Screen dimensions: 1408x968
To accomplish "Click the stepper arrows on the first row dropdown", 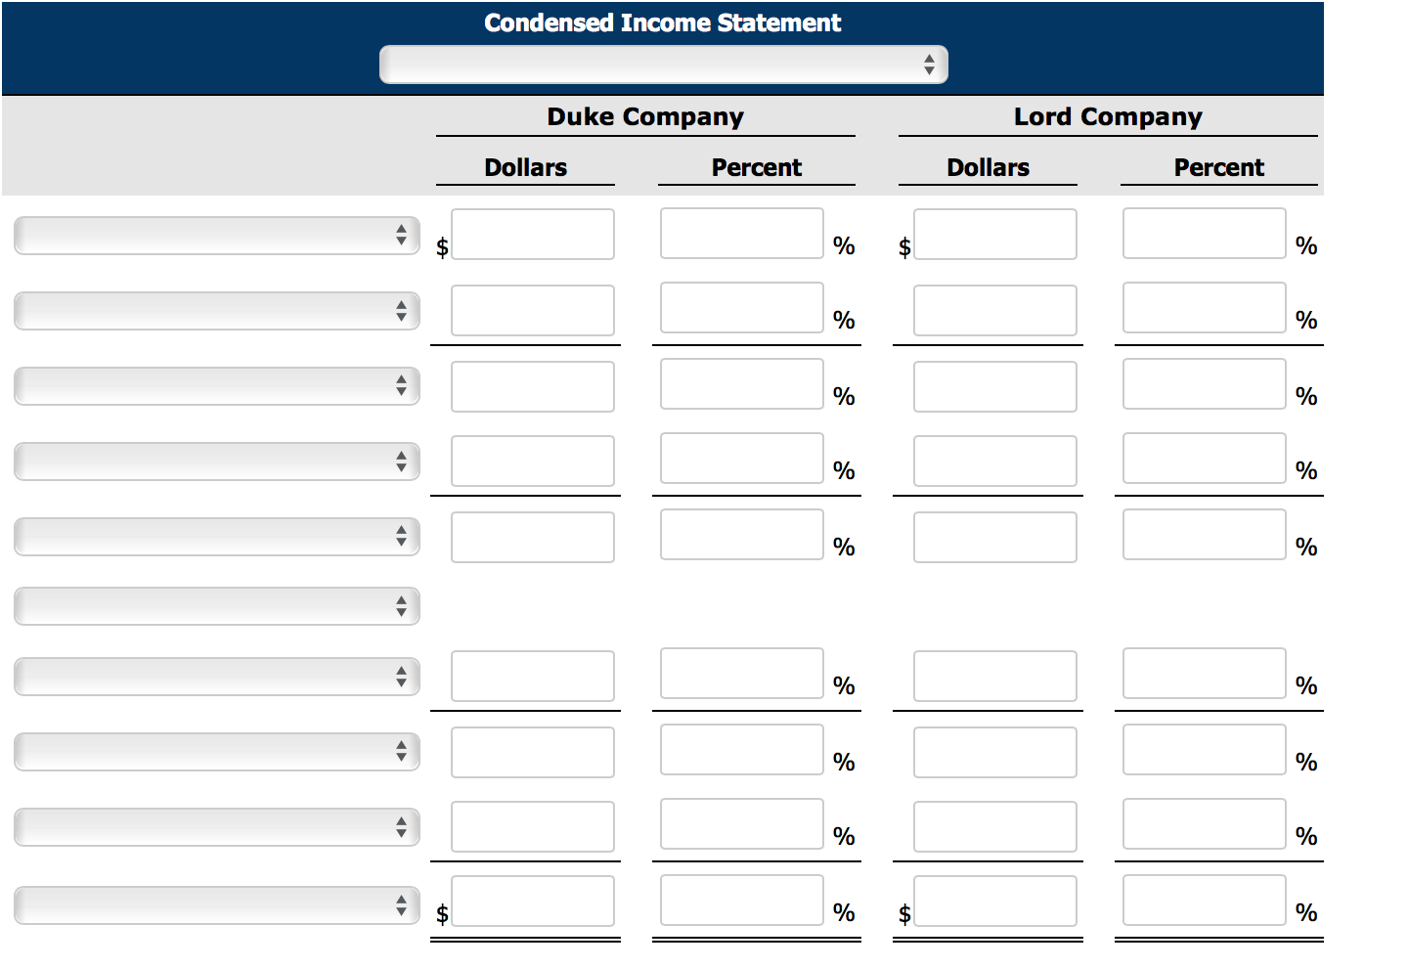I will point(402,235).
